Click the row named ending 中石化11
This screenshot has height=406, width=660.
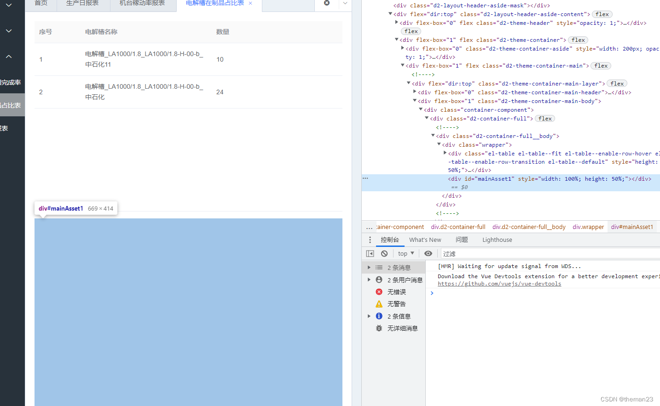click(188, 59)
